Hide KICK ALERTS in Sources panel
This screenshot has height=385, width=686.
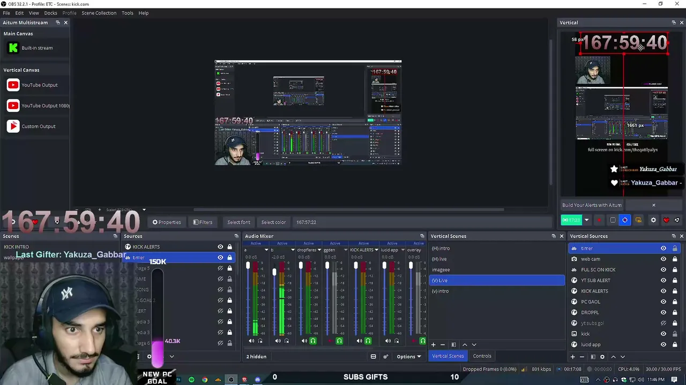coord(220,247)
